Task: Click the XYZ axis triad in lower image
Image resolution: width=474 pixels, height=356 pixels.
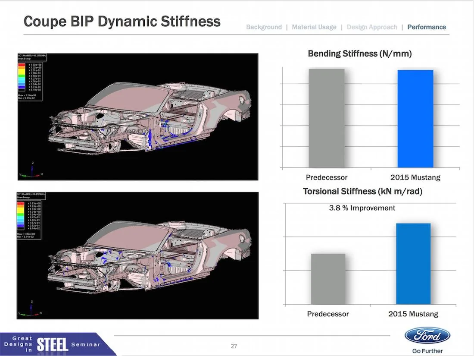Action: pyautogui.click(x=31, y=309)
